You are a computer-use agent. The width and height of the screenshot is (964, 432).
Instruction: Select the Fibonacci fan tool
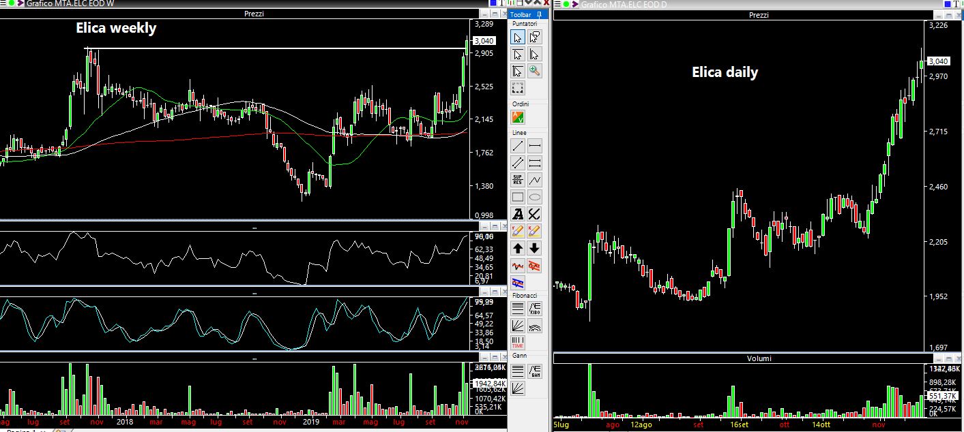518,326
